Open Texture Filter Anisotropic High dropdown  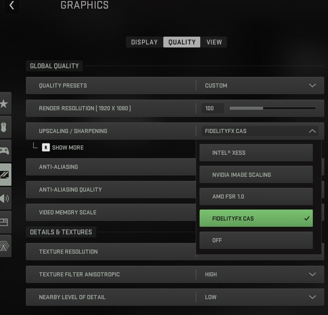click(260, 274)
